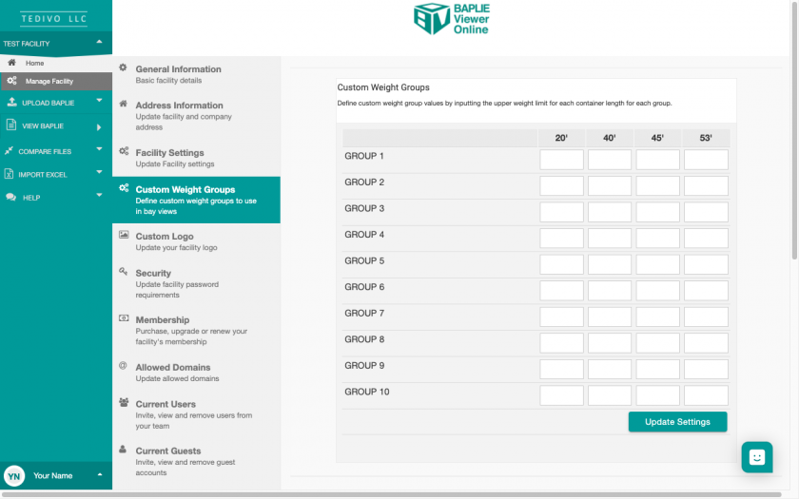Screen dimensions: 799x499
Task: Open the Address Information section
Action: [x=196, y=116]
